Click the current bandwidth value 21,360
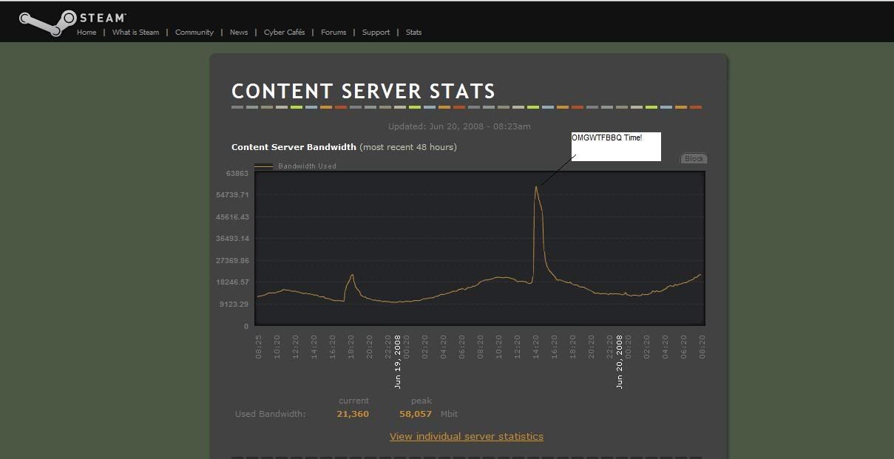The image size is (894, 459). point(353,414)
